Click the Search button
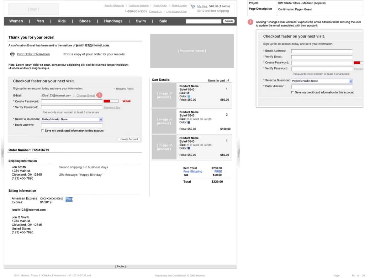 tap(229, 21)
